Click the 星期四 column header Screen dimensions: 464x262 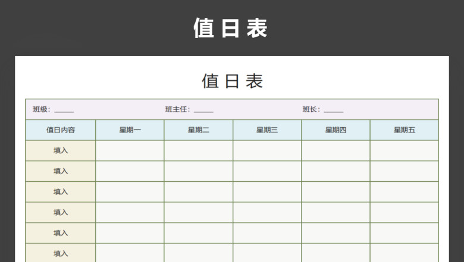[x=336, y=130]
